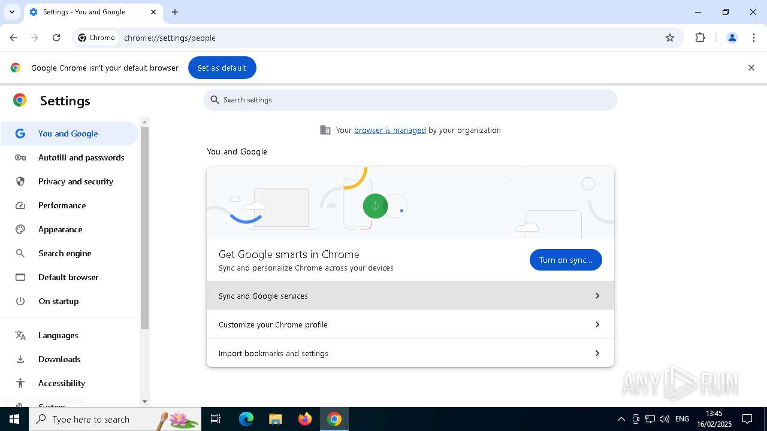Reload the settings page

coord(56,38)
